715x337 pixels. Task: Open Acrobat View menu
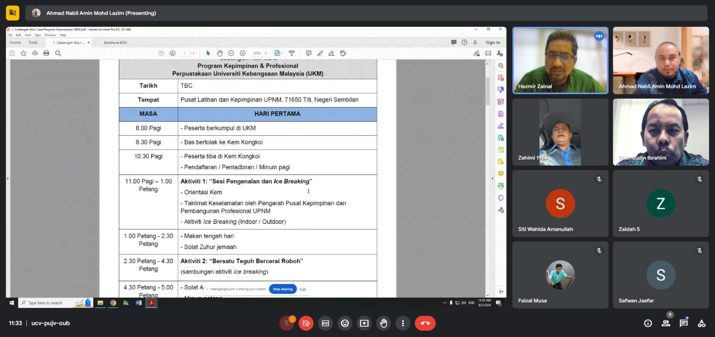point(28,35)
